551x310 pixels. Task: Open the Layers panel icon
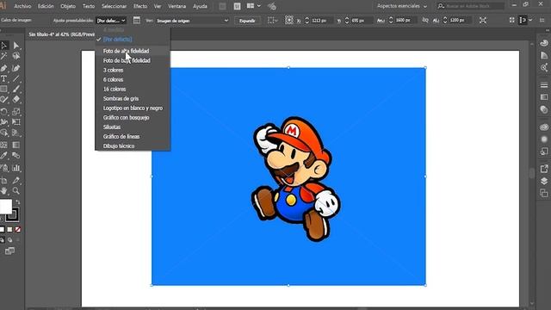(x=544, y=181)
